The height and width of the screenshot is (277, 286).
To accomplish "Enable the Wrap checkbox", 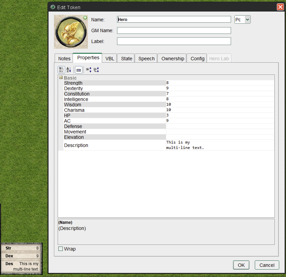I will [x=60, y=249].
